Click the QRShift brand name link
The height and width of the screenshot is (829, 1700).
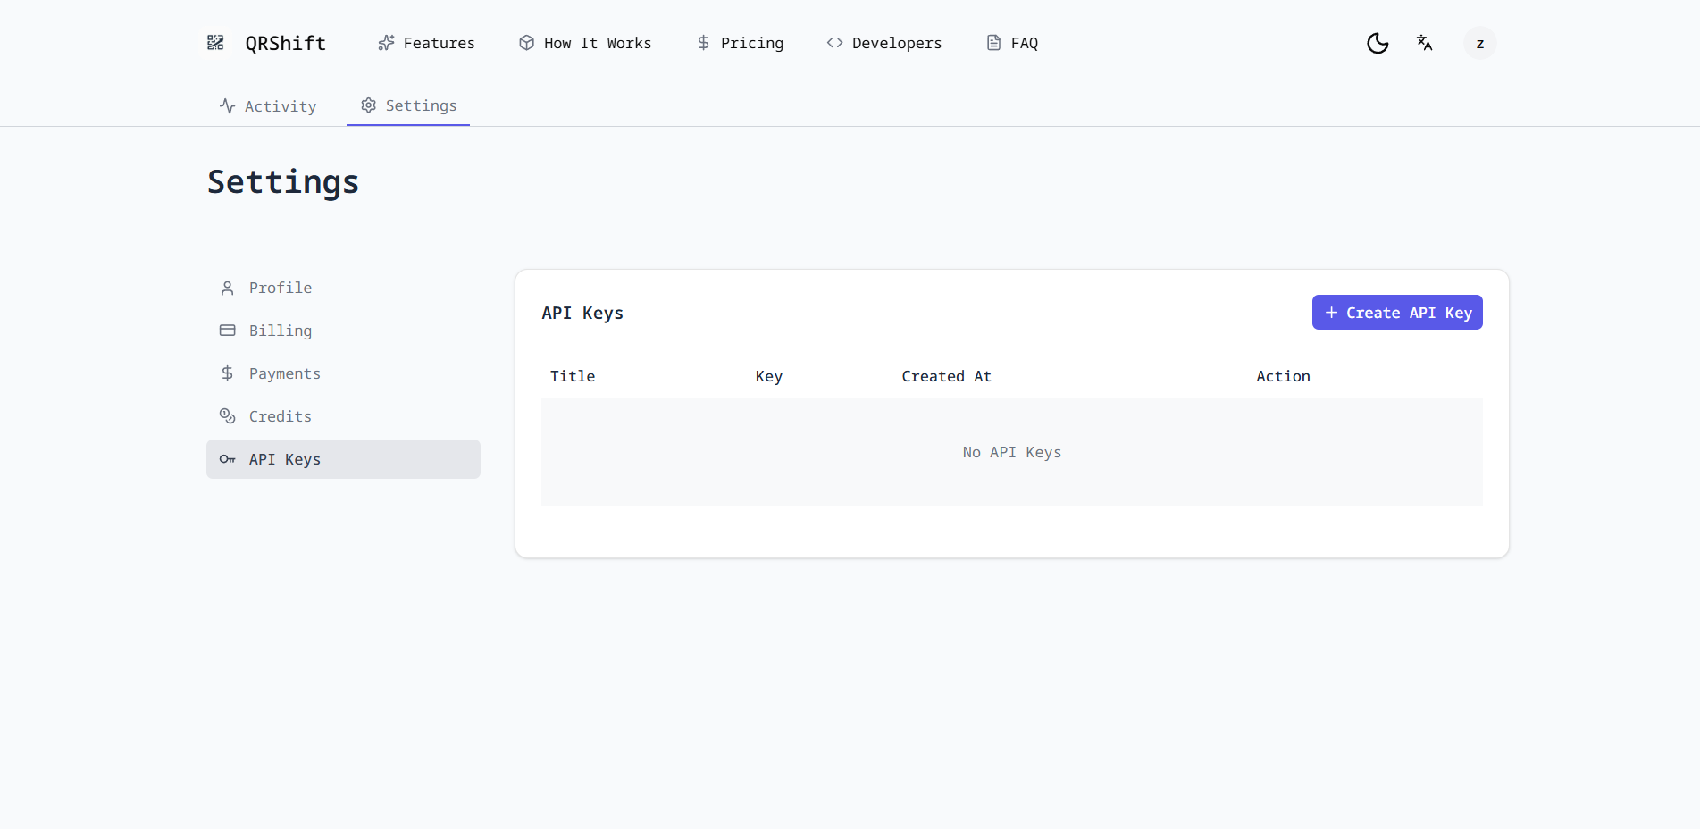[x=285, y=43]
